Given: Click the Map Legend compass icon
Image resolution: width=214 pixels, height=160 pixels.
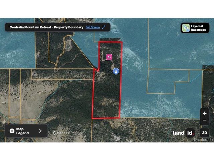Looking at the screenshot, I should 12,131.
